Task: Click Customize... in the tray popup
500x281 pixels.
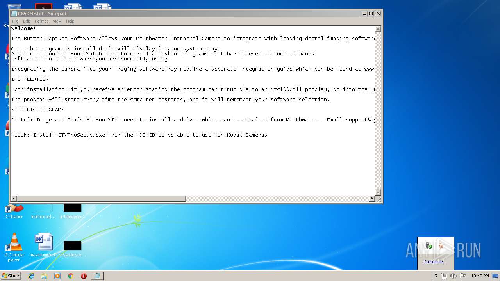Action: 435,262
